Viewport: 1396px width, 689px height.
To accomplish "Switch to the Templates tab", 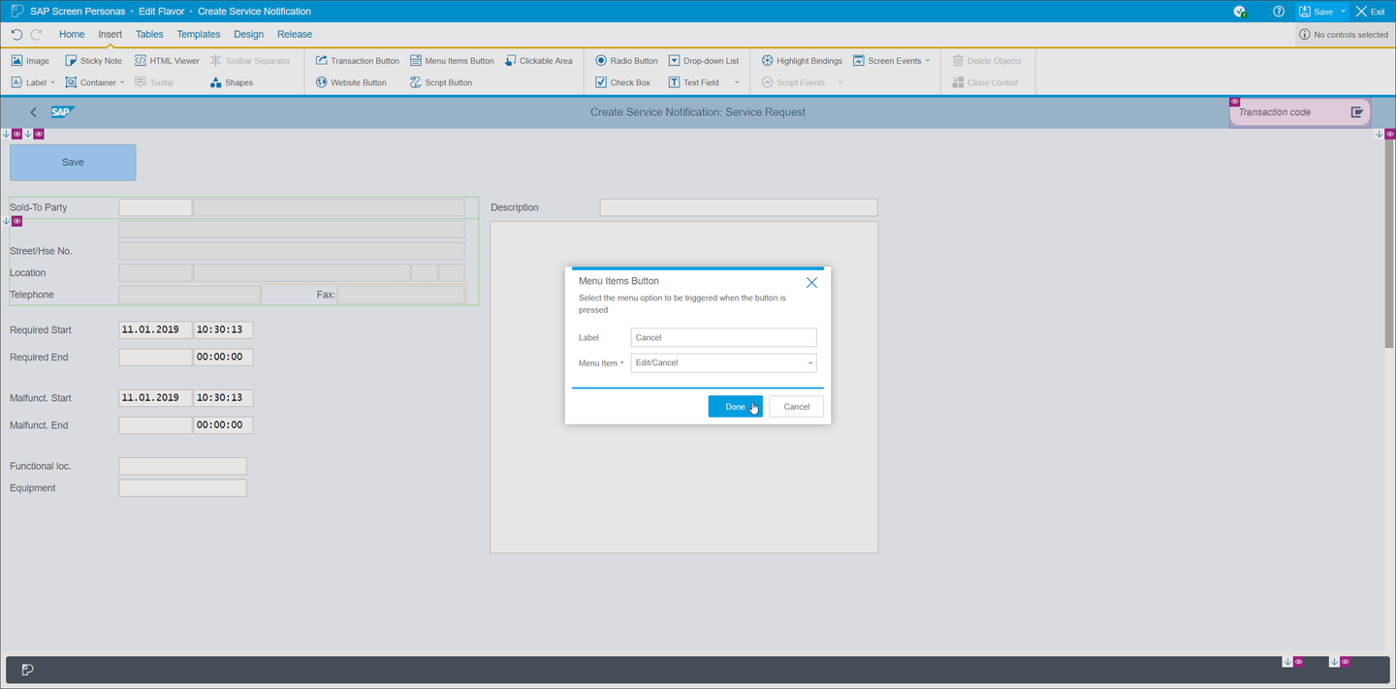I will (199, 34).
